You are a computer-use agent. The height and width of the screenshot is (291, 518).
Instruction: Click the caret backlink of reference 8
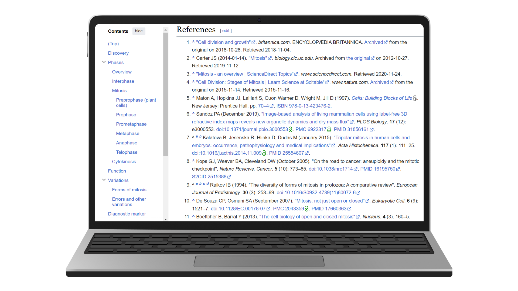click(193, 161)
